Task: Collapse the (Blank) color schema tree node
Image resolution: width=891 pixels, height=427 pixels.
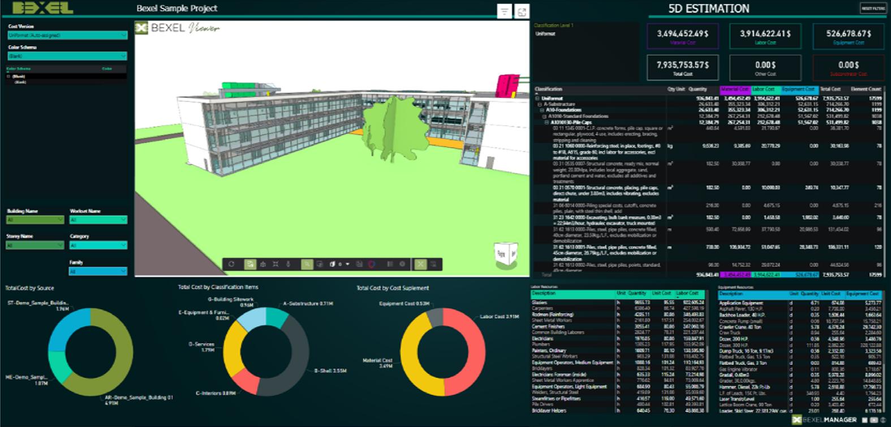Action: [x=8, y=76]
